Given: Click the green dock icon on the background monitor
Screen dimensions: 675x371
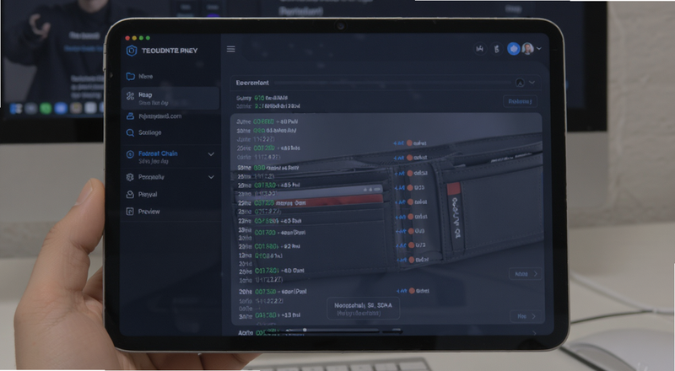Looking at the screenshot, I should [46, 109].
